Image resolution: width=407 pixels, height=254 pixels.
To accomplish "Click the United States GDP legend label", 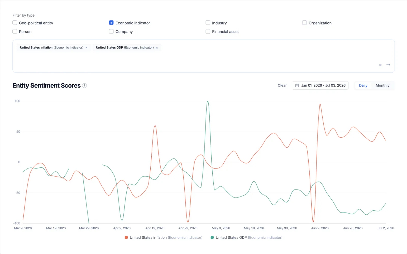I will (249, 237).
